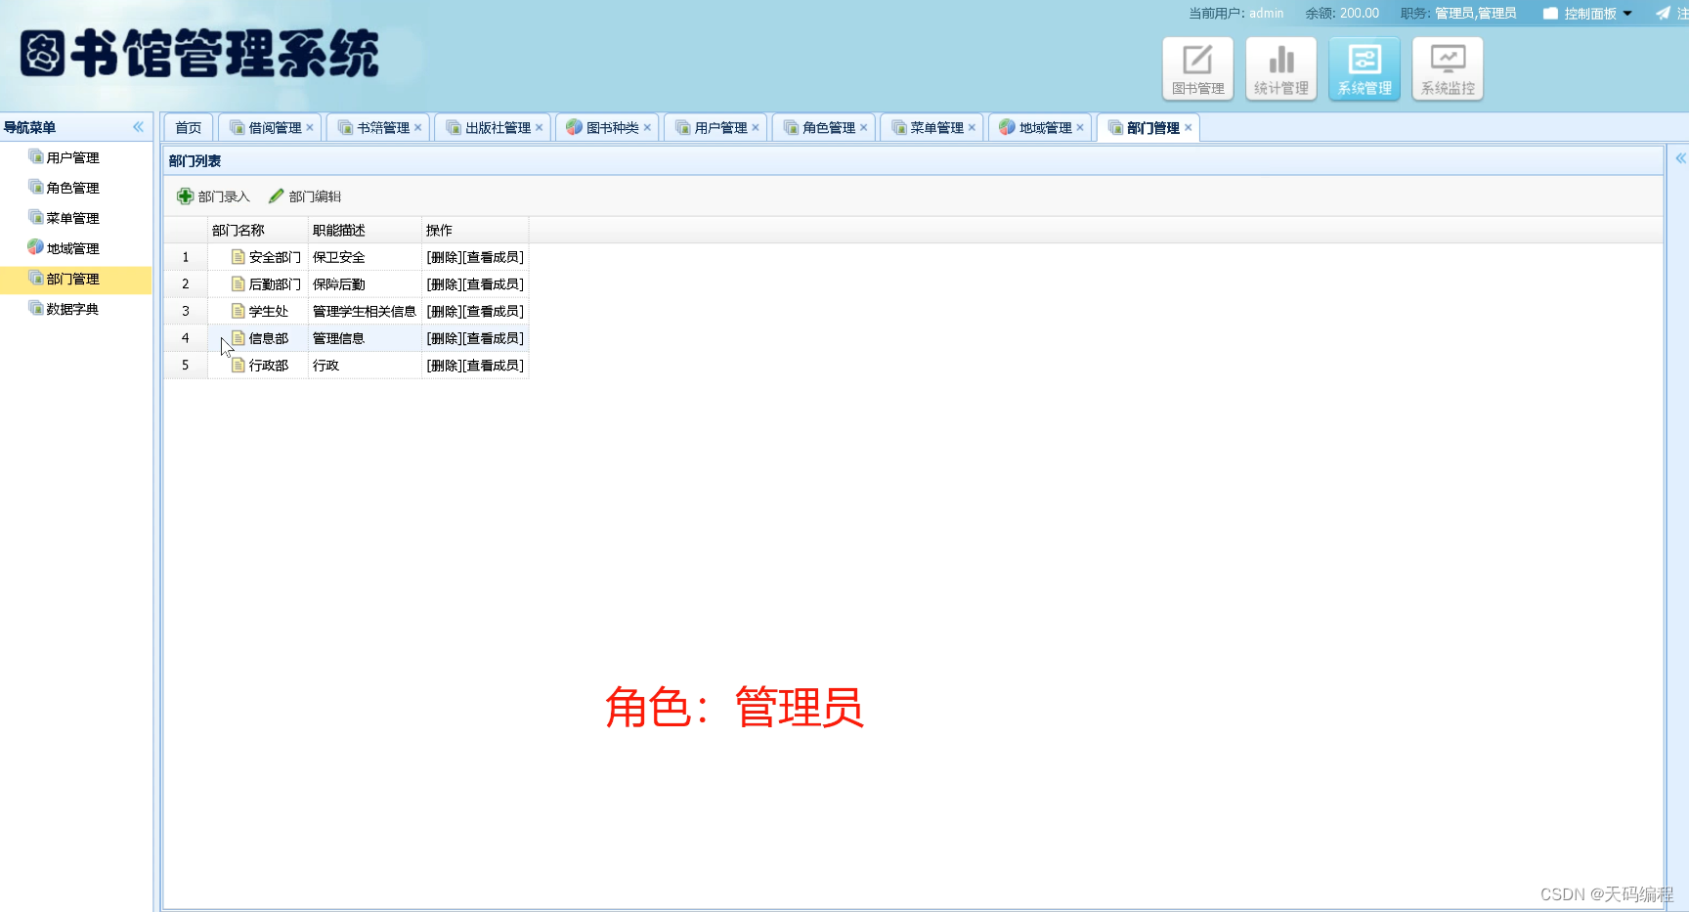Image resolution: width=1689 pixels, height=912 pixels.
Task: Click the 操作 column header
Action: click(x=475, y=231)
